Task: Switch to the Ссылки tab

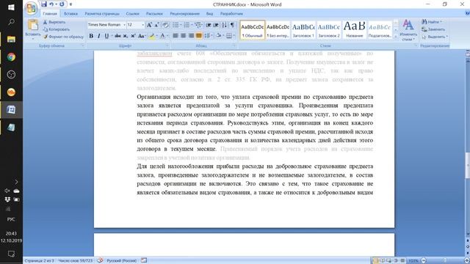Action: pyautogui.click(x=132, y=14)
